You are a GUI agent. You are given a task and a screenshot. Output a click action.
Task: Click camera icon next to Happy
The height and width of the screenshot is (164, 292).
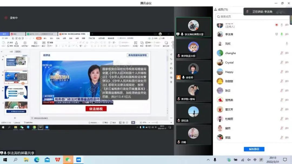point(287,72)
